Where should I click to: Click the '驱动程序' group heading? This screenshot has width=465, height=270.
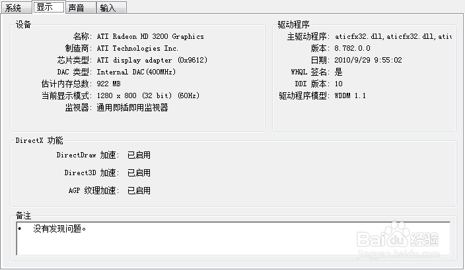(x=293, y=24)
